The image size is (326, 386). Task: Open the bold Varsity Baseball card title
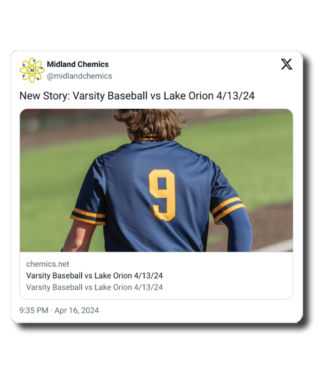pyautogui.click(x=94, y=276)
